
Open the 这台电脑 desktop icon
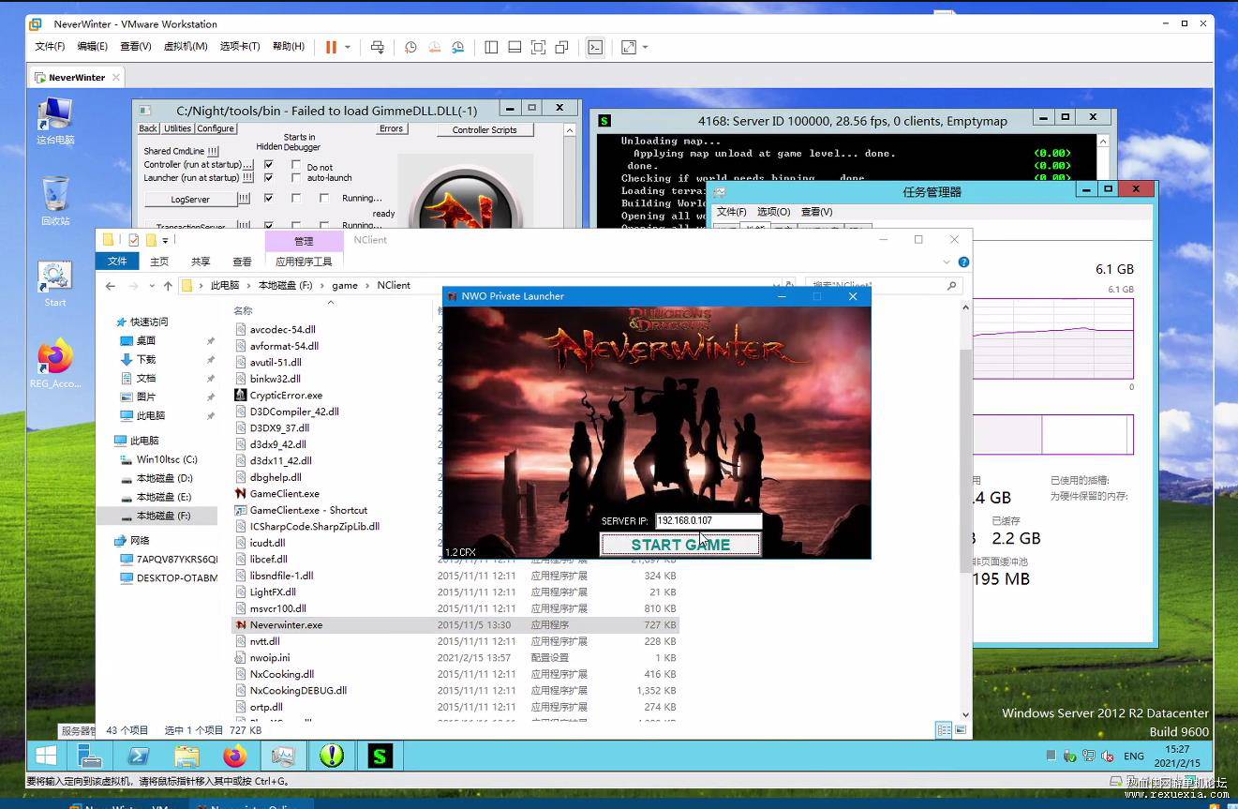[x=55, y=121]
